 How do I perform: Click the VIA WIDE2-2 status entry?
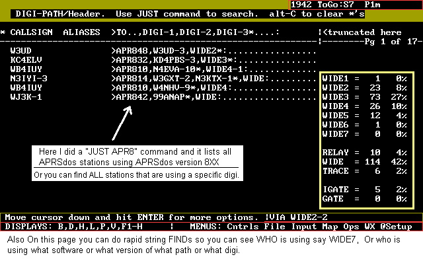pos(298,217)
